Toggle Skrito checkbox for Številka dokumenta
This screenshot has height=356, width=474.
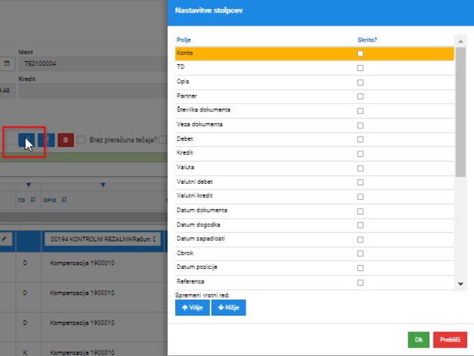pyautogui.click(x=360, y=111)
